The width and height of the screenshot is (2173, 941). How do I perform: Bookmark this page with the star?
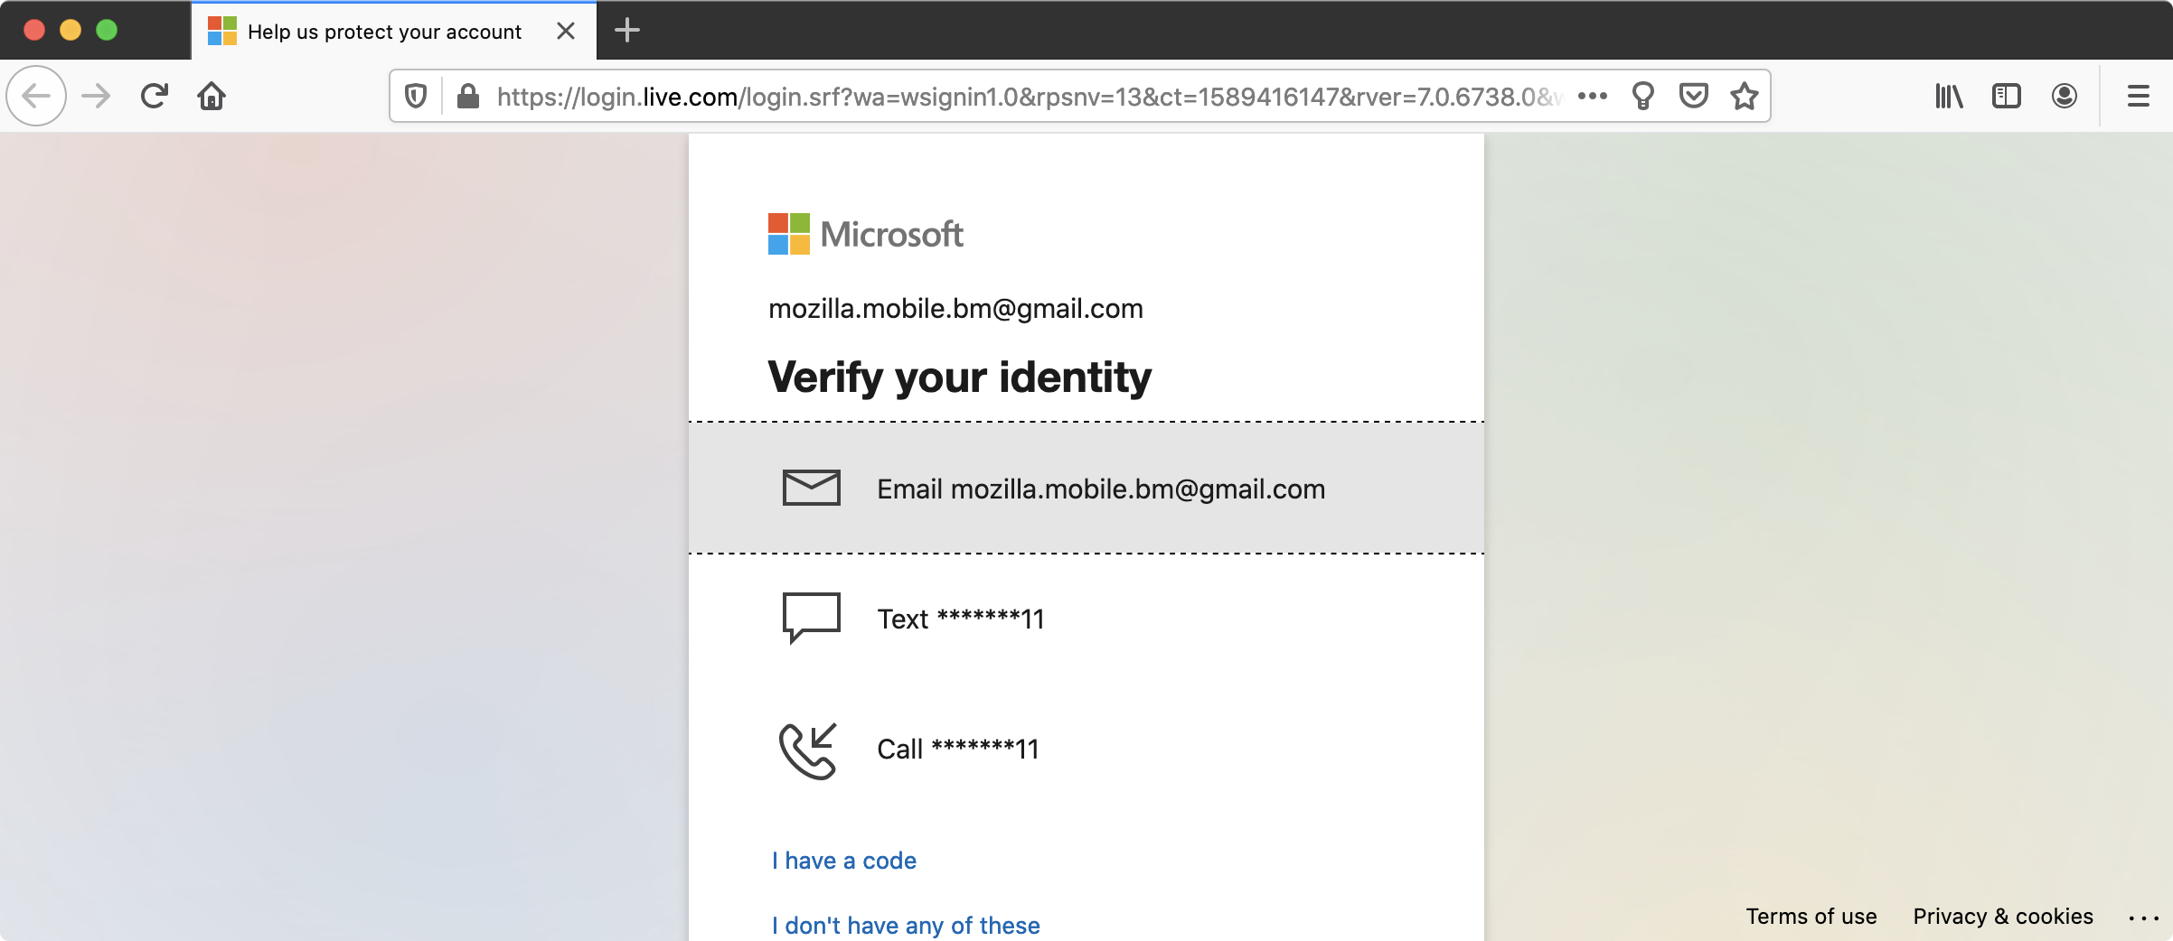[x=1745, y=96]
